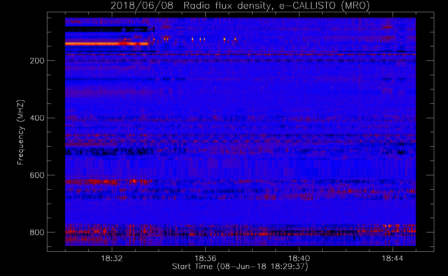
Task: Click the '18:36' time tick label
Action: pyautogui.click(x=205, y=259)
